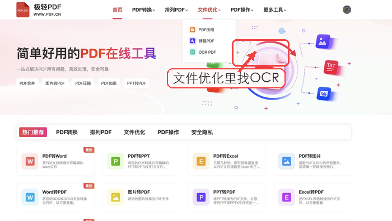
Task: Collapse the 文件优化 navigation dropdown
Action: point(209,10)
